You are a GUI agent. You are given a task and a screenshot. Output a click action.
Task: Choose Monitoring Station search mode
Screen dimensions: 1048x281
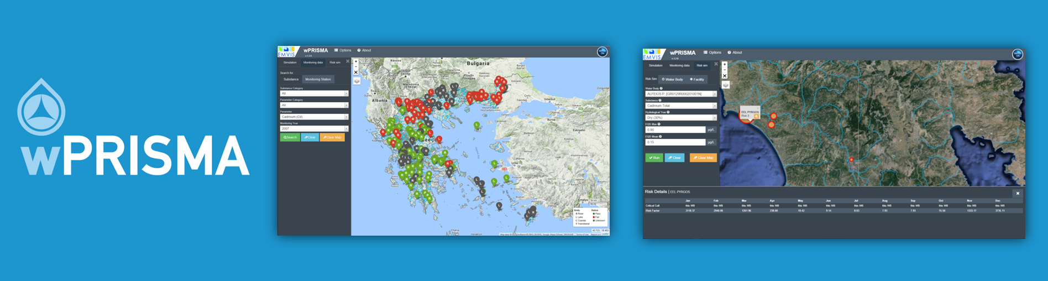[x=318, y=79]
